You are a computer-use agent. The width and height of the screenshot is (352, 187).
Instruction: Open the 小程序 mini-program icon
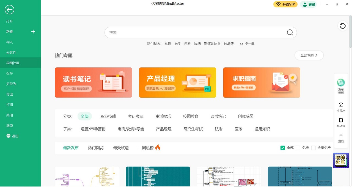coord(341,105)
